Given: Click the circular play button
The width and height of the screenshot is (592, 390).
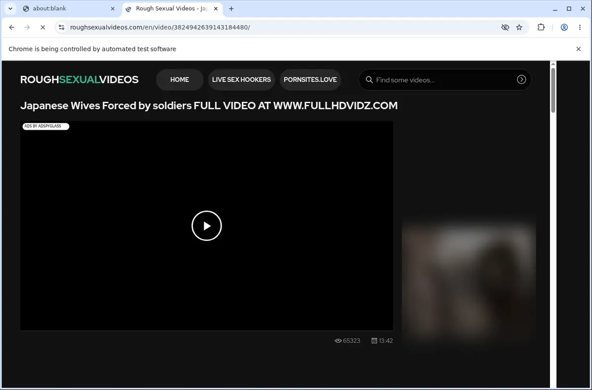Looking at the screenshot, I should pyautogui.click(x=207, y=226).
